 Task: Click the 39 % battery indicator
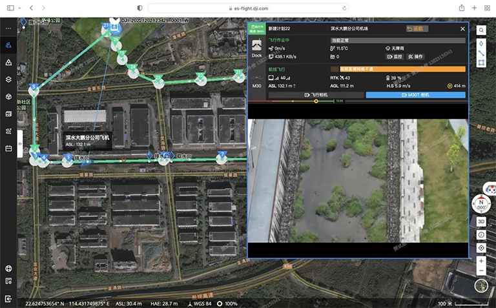393,77
